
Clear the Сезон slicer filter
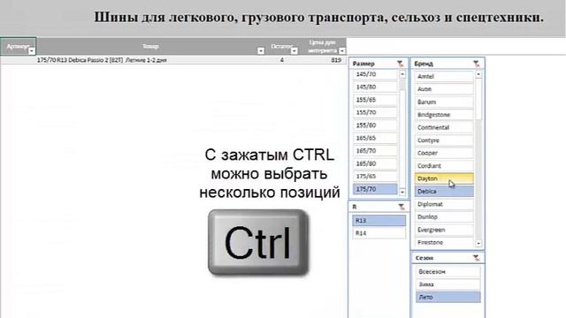pyautogui.click(x=477, y=258)
